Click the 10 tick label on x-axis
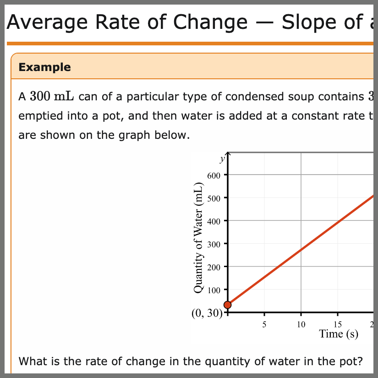Image resolution: width=378 pixels, height=378 pixels. (301, 324)
